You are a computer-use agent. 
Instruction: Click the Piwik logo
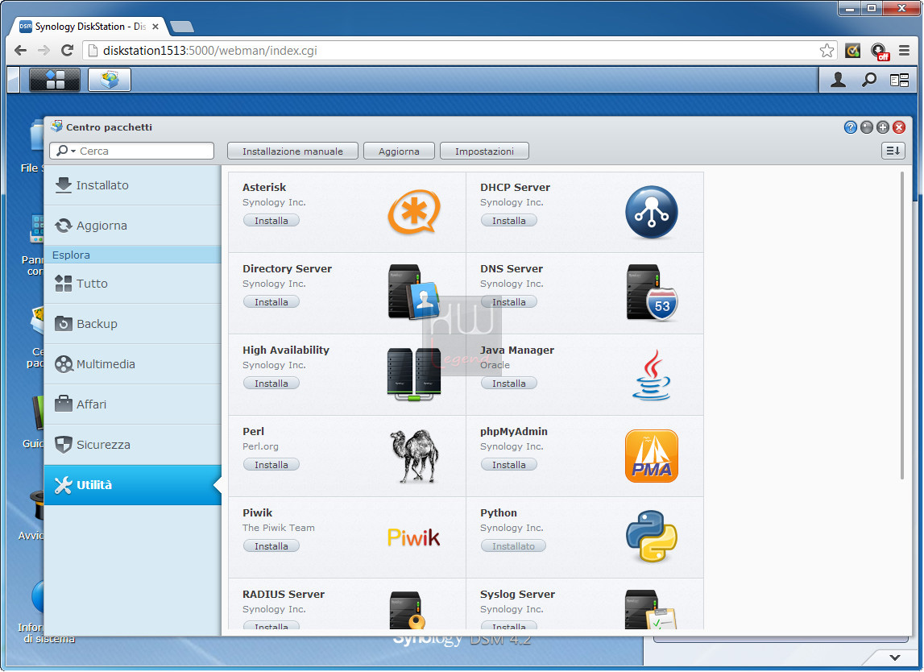(414, 537)
